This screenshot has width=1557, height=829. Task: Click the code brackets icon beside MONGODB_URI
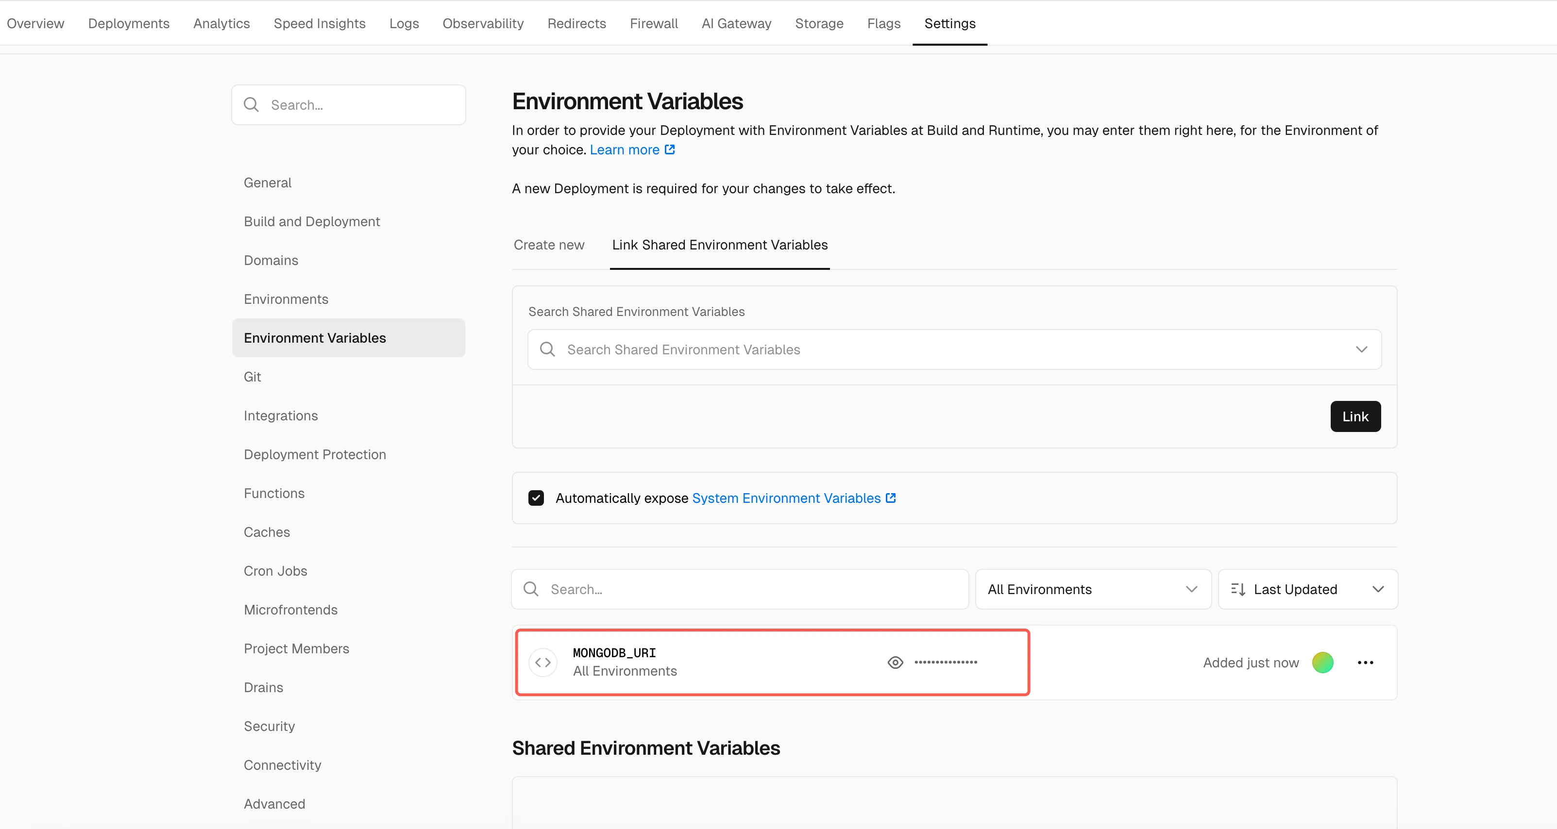[543, 662]
